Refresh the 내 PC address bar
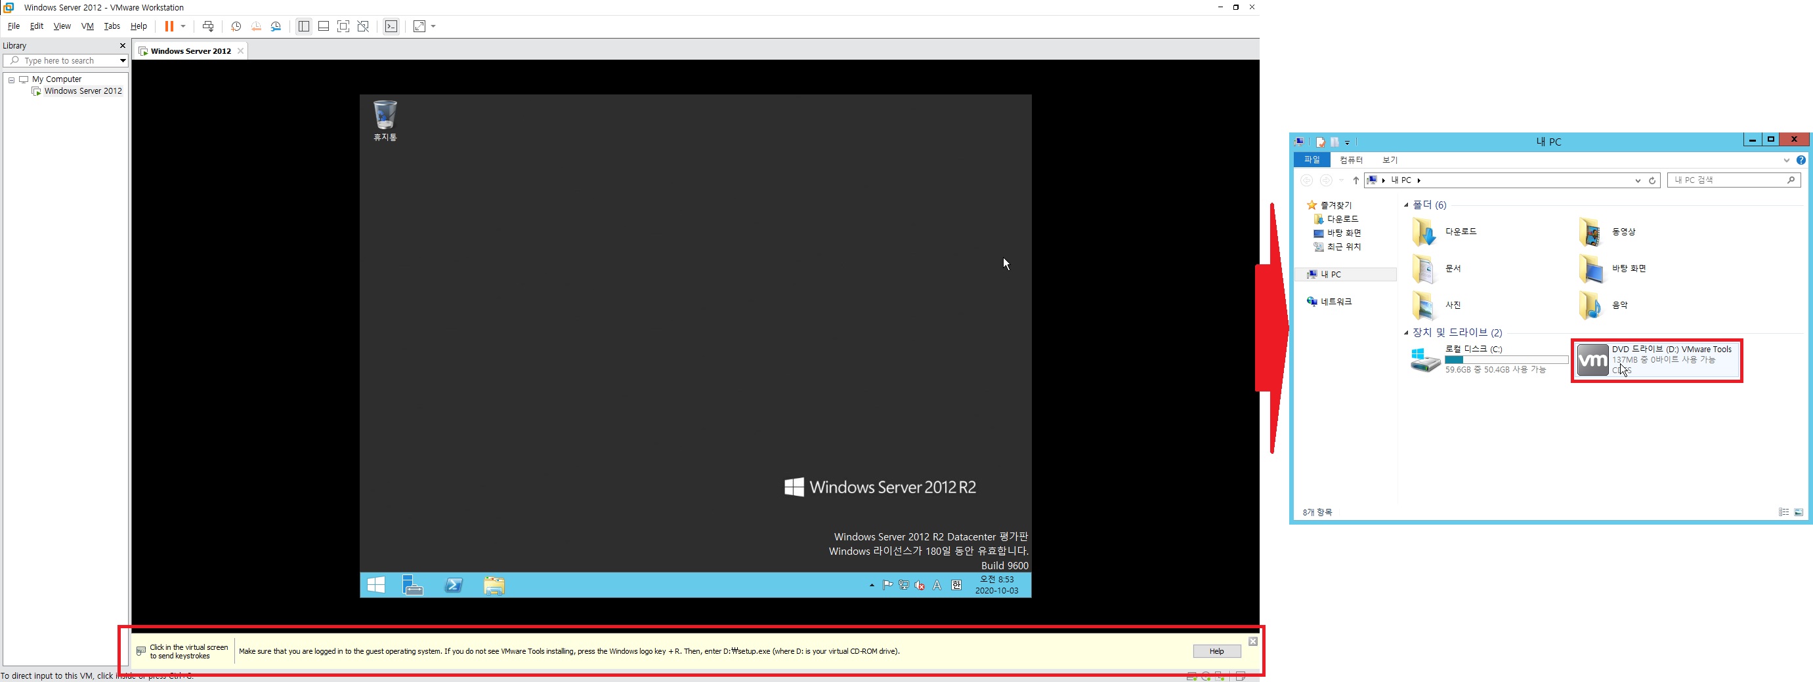 coord(1652,181)
